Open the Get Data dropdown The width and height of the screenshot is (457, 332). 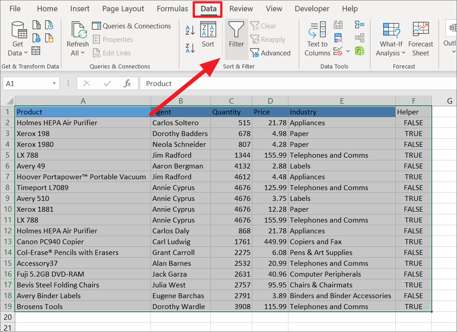tap(18, 39)
